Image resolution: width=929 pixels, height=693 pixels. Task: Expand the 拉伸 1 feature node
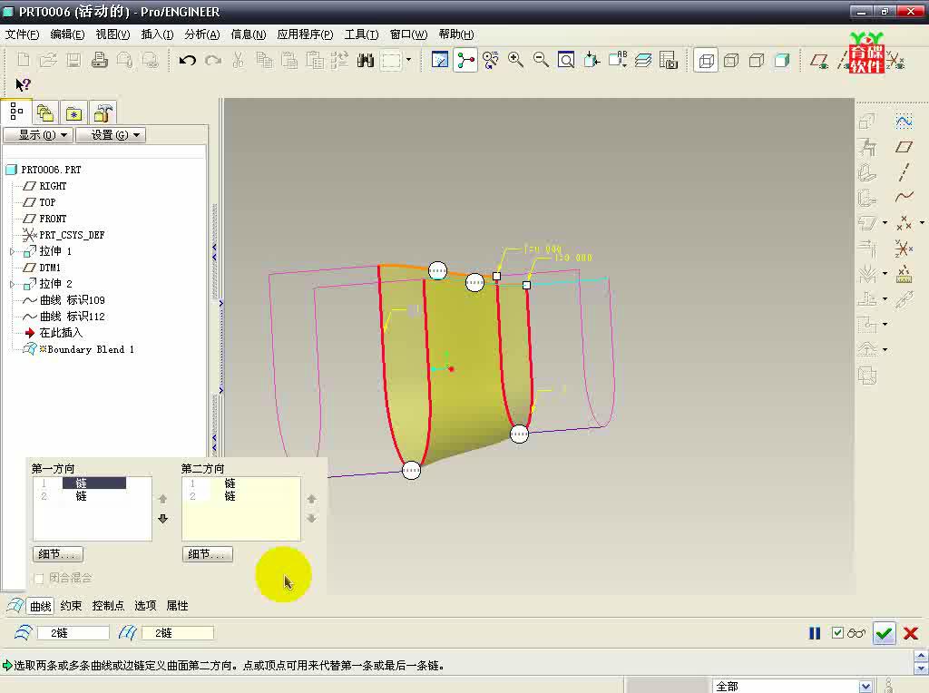tap(13, 252)
